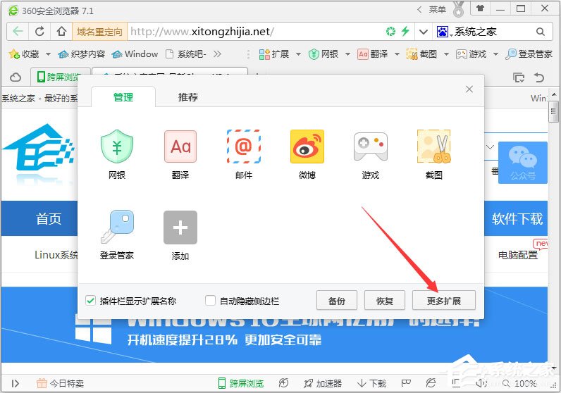Close the extension manager dialog
Screen dimensions: 561x393
469,89
